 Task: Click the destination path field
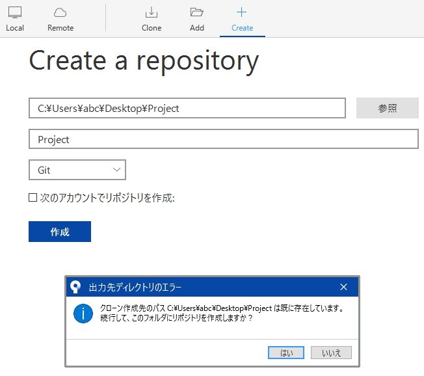click(187, 108)
